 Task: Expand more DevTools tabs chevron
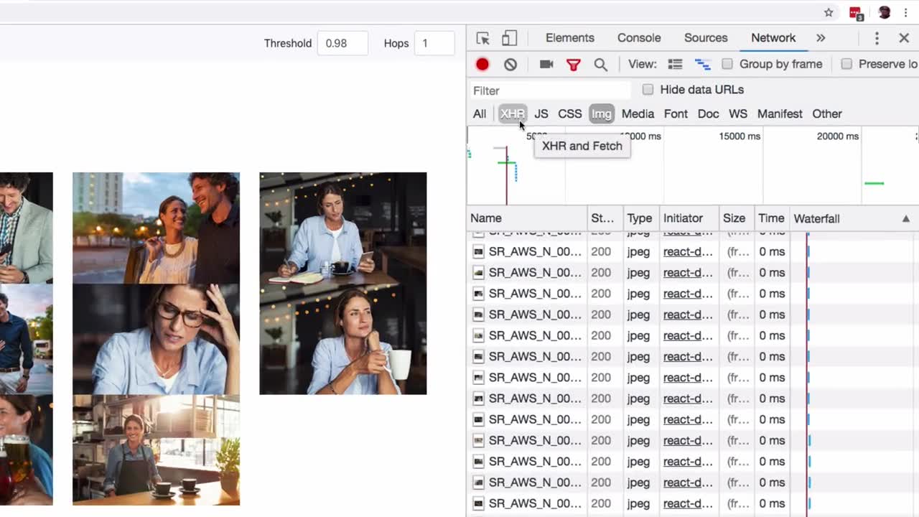(x=821, y=38)
